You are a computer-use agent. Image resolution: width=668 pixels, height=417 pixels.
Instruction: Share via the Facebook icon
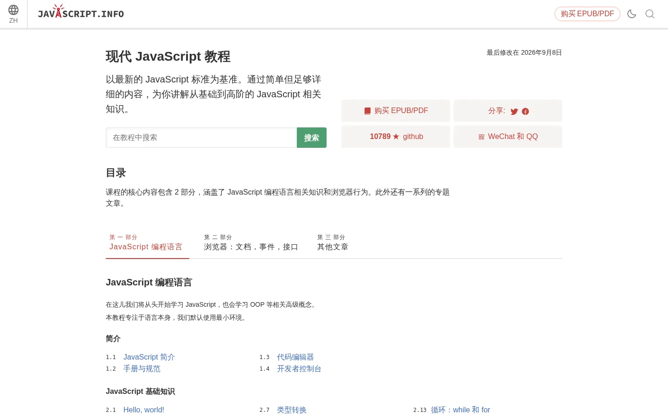526,111
